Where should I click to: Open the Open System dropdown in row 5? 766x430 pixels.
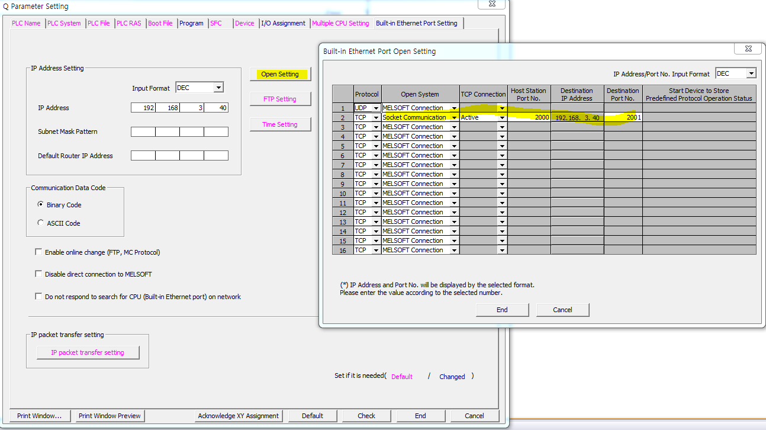pyautogui.click(x=454, y=146)
